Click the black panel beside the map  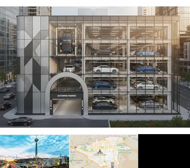pos(164,151)
